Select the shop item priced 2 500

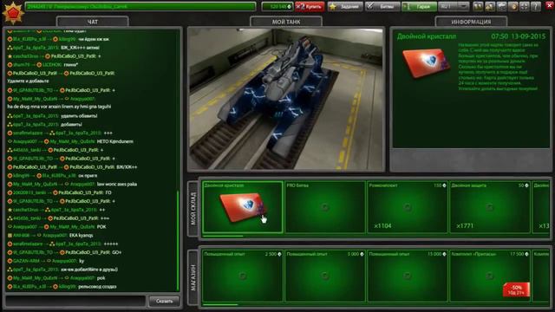pyautogui.click(x=243, y=276)
